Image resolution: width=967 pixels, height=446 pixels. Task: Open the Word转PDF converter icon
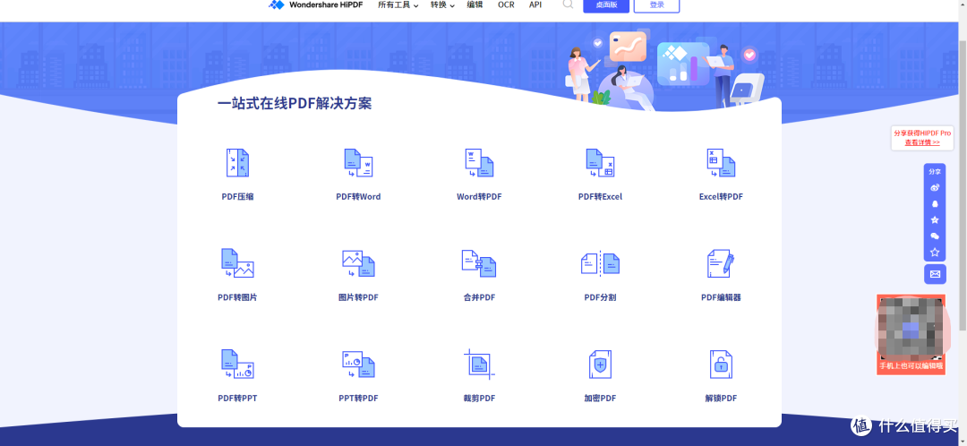[x=479, y=163]
